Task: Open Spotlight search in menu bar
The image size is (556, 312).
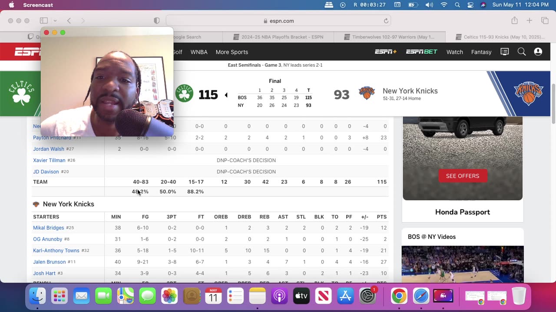Action: [457, 5]
